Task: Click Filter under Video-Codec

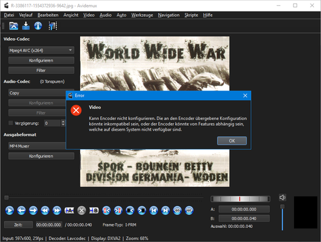Action: click(x=41, y=70)
